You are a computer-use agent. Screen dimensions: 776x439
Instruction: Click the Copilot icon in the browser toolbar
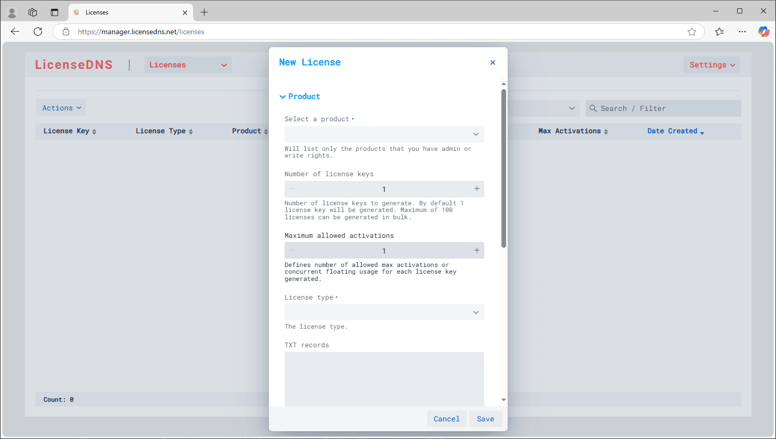tap(764, 32)
